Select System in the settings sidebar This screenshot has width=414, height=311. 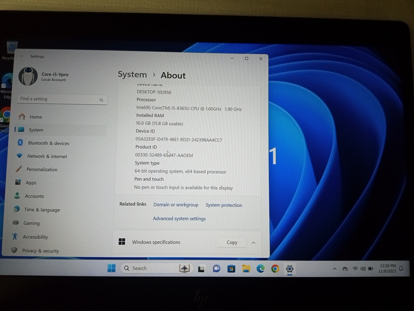click(60, 130)
